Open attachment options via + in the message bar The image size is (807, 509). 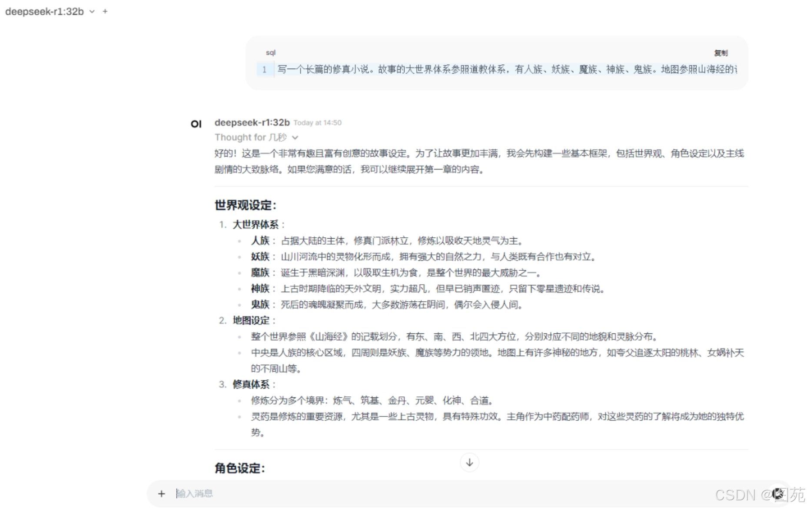tap(162, 493)
